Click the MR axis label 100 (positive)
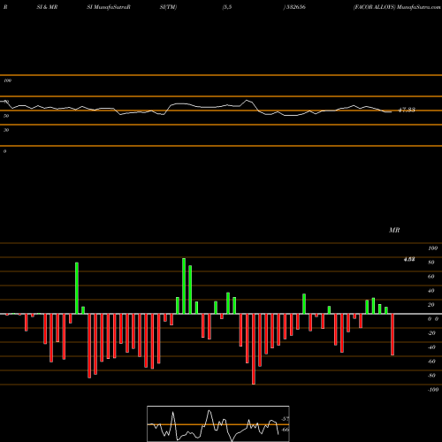This screenshot has width=442, height=442. (432, 248)
